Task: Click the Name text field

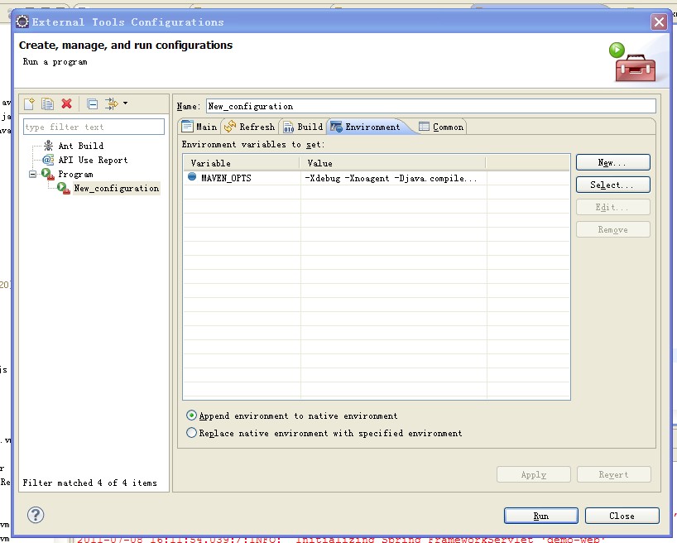Action: 430,106
